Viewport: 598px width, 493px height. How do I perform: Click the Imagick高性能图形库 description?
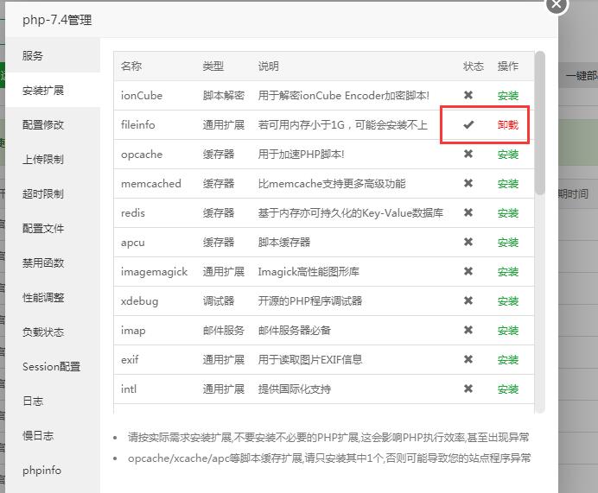[x=309, y=271]
